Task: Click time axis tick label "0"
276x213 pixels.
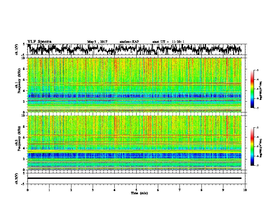Action: point(28,190)
